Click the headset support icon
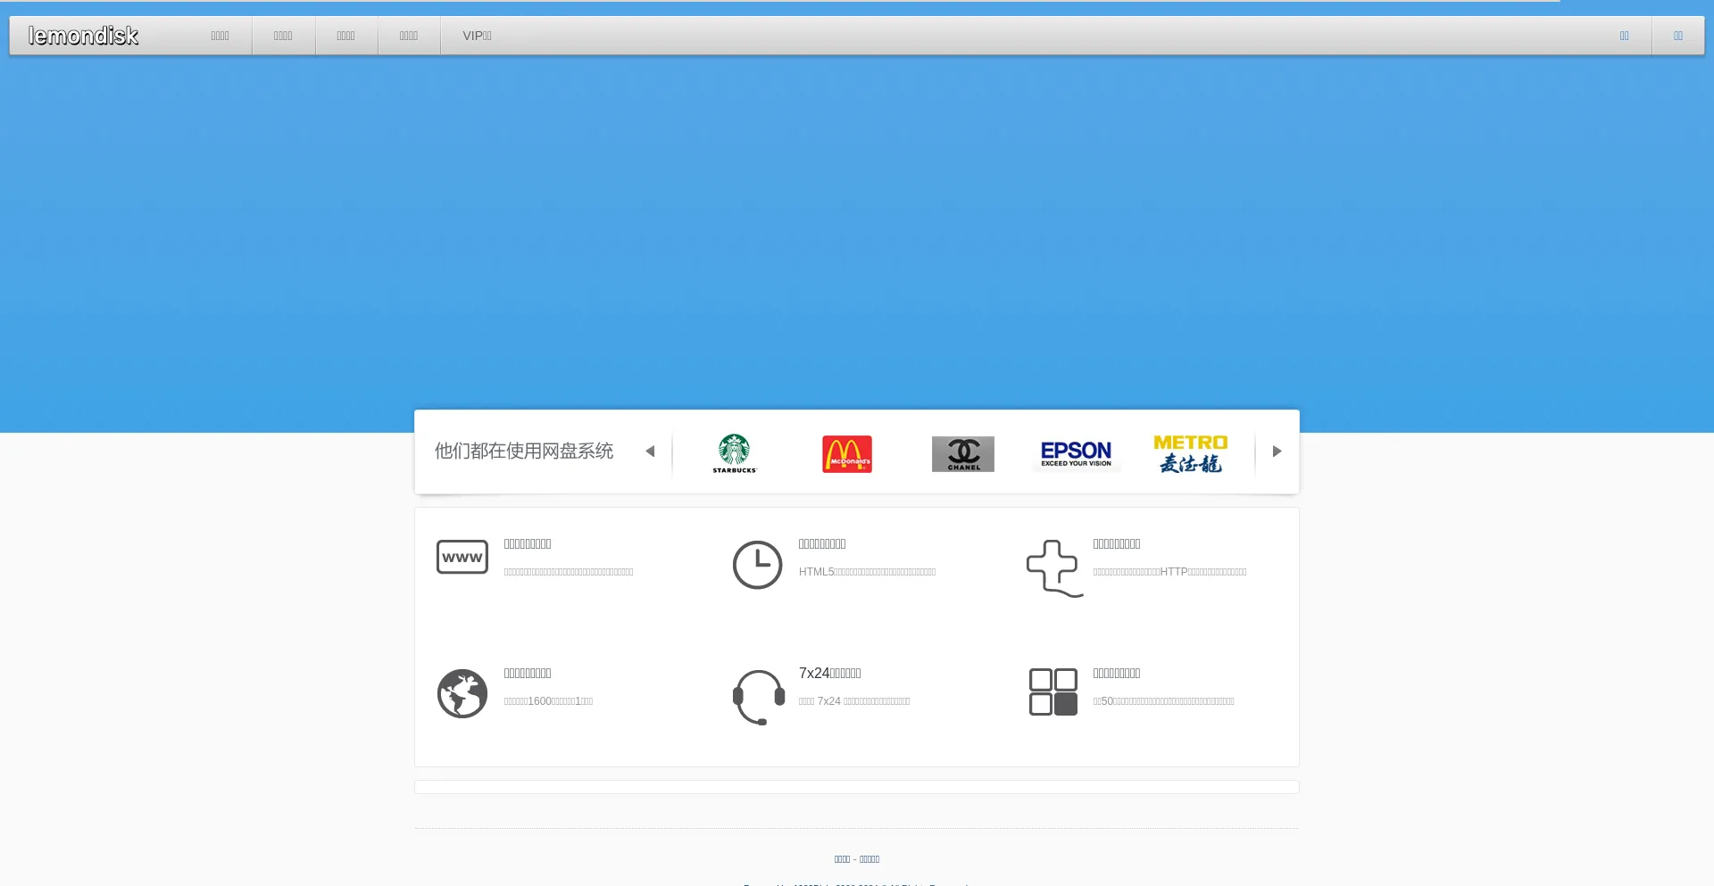 point(758,697)
